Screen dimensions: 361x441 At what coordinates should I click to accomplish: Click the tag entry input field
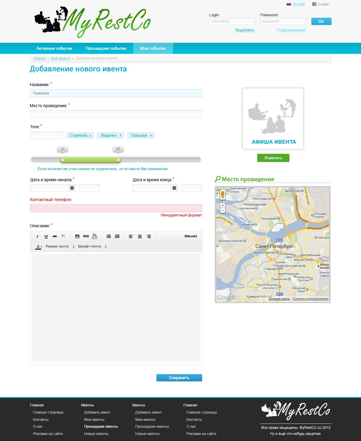click(47, 135)
